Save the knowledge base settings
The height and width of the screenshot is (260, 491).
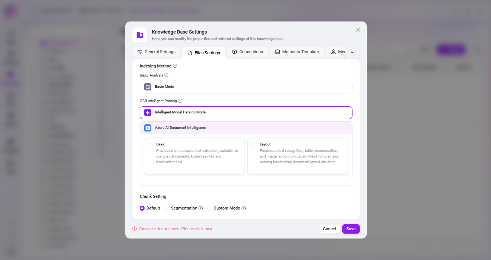(351, 229)
